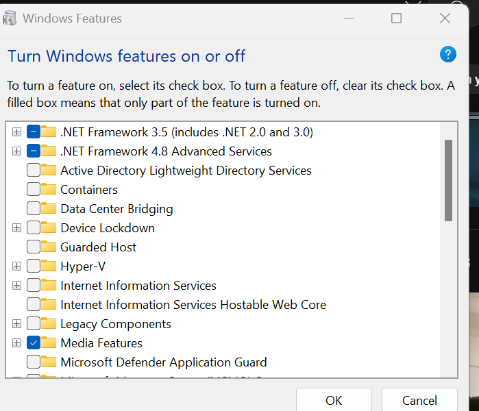Click folder icon beside .NET Framework 3.5
Screen dimensions: 479x411
tap(49, 132)
